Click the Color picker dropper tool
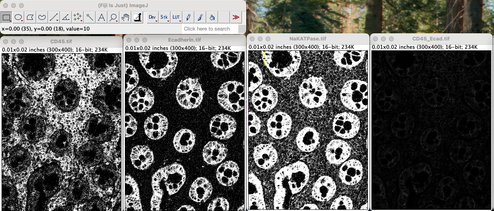 pos(137,17)
